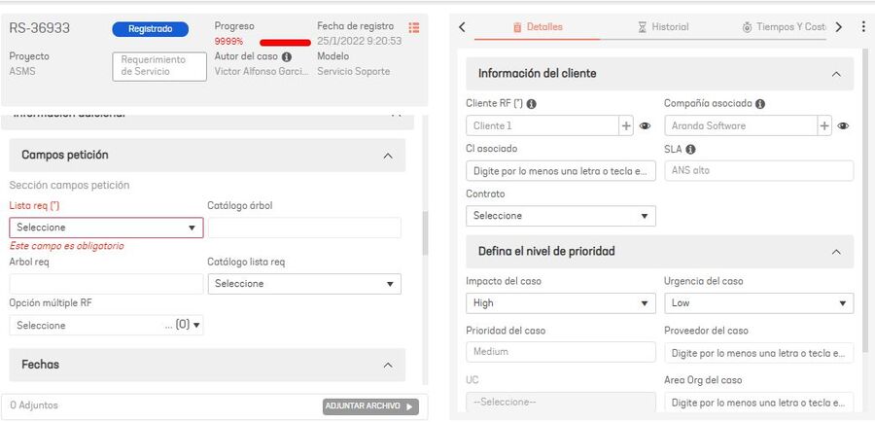Switch to the Historial tab
875x422 pixels.
pos(663,27)
